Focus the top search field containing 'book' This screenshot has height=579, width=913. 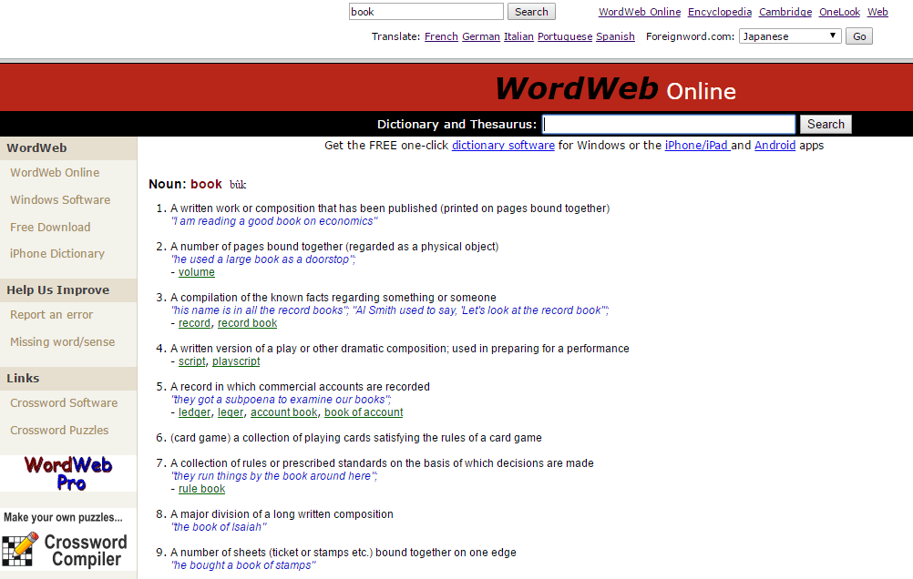pyautogui.click(x=426, y=12)
